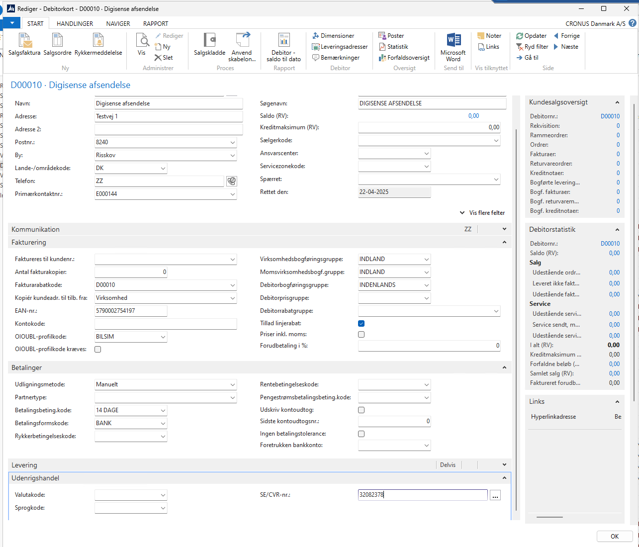Open the D00010 link in Debitorstatistik
The image size is (639, 547).
click(x=610, y=244)
